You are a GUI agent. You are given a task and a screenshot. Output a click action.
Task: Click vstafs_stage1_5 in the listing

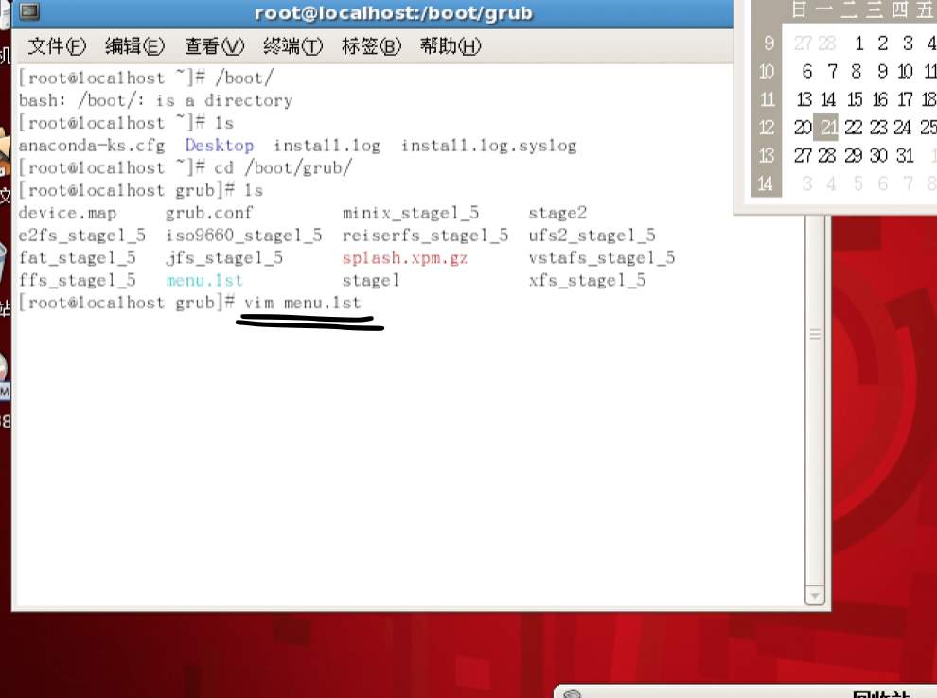tap(602, 258)
